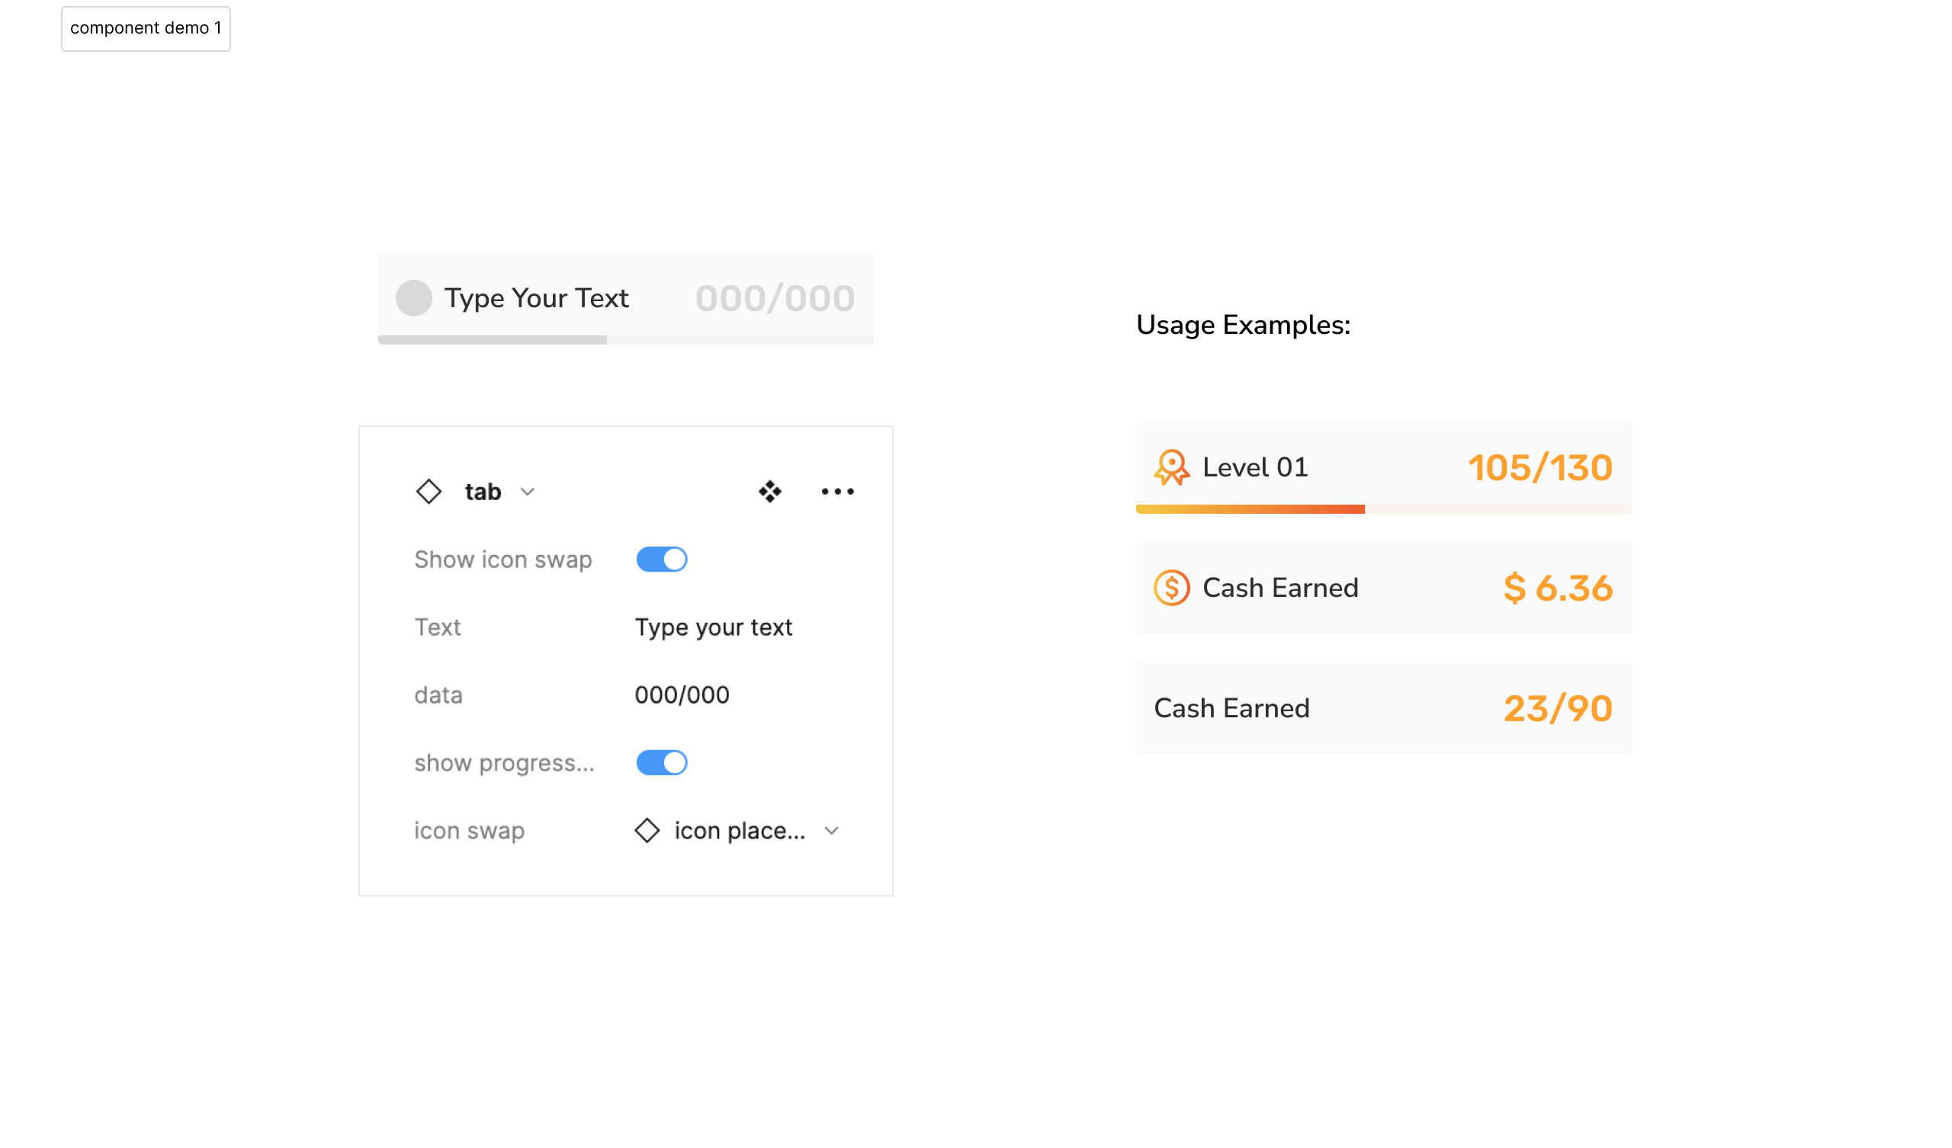
Task: Open the three-dot more options menu
Action: point(837,491)
